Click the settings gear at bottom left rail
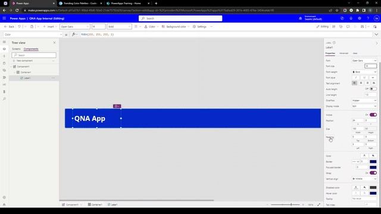Image resolution: width=381 pixels, height=214 pixels. (4, 197)
